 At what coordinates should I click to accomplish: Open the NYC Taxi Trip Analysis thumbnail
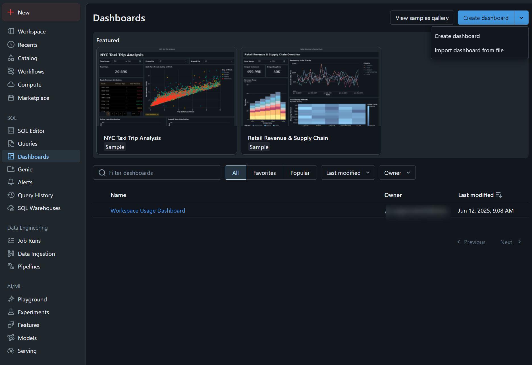click(x=167, y=87)
